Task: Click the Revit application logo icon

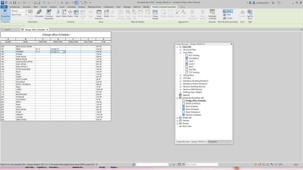Action: (2, 2)
